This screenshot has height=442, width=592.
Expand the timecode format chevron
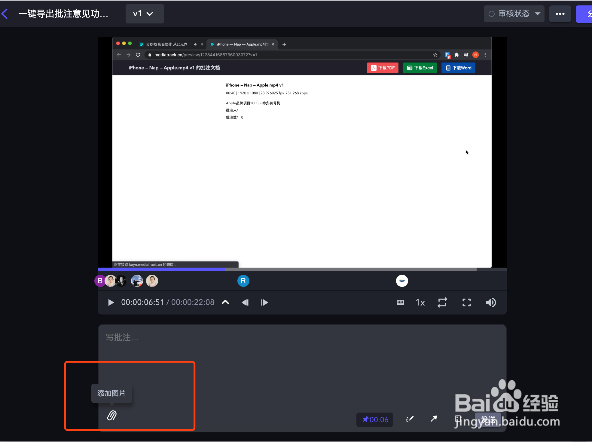[225, 302]
